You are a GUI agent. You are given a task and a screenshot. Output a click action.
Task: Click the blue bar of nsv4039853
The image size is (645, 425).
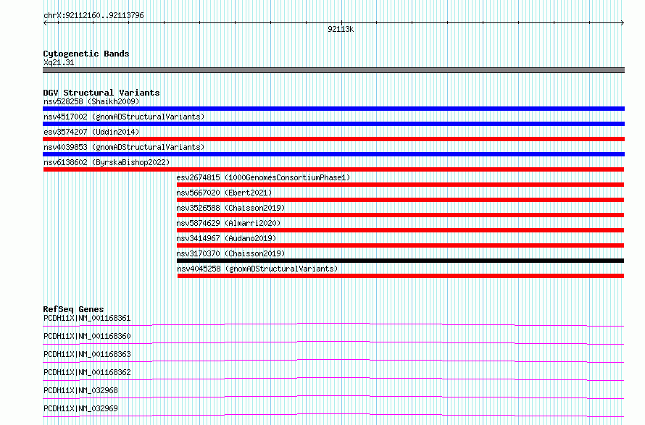pyautogui.click(x=333, y=154)
